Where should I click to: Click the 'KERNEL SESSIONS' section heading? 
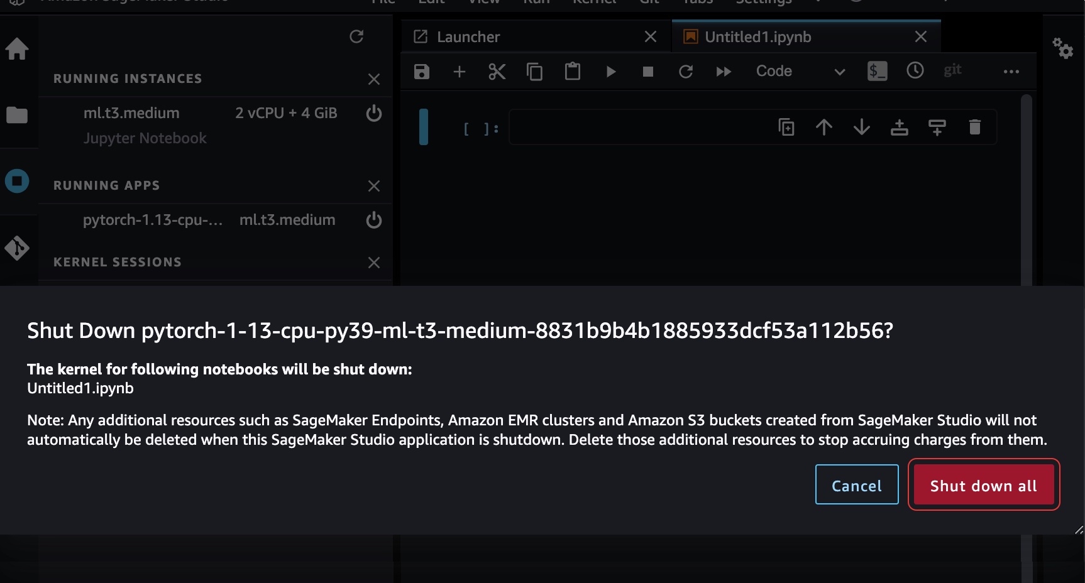click(x=117, y=262)
